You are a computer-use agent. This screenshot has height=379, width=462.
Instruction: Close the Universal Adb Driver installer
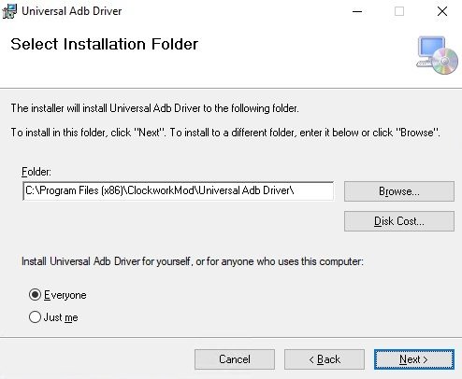click(x=442, y=12)
